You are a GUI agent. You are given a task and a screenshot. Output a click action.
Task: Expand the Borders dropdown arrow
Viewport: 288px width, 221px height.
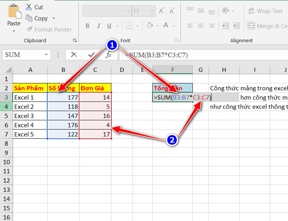[137, 26]
